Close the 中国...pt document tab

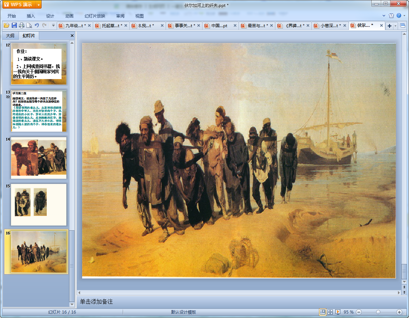click(x=235, y=25)
